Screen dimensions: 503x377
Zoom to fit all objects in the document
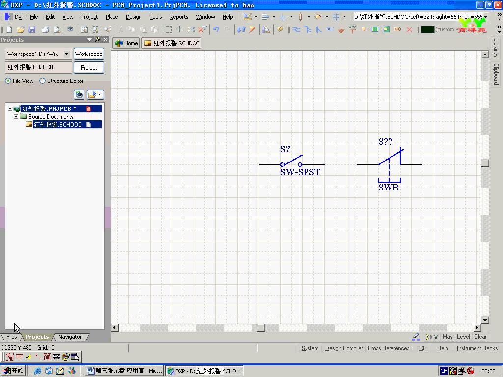click(84, 29)
